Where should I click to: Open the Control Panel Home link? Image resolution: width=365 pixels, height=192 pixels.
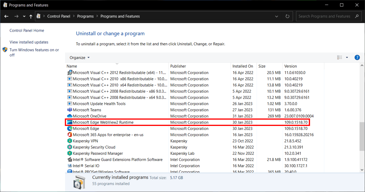tap(27, 30)
